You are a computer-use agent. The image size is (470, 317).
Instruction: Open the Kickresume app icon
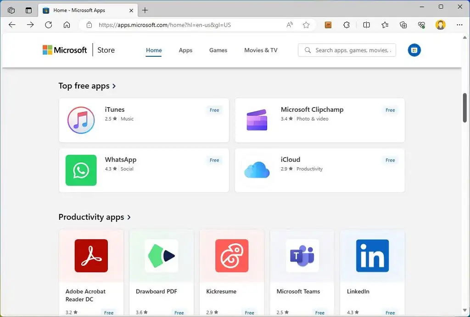[x=231, y=256]
